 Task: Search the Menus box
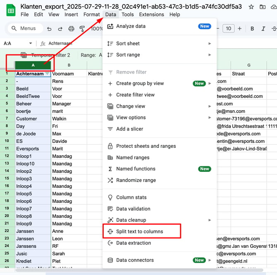click(x=25, y=28)
